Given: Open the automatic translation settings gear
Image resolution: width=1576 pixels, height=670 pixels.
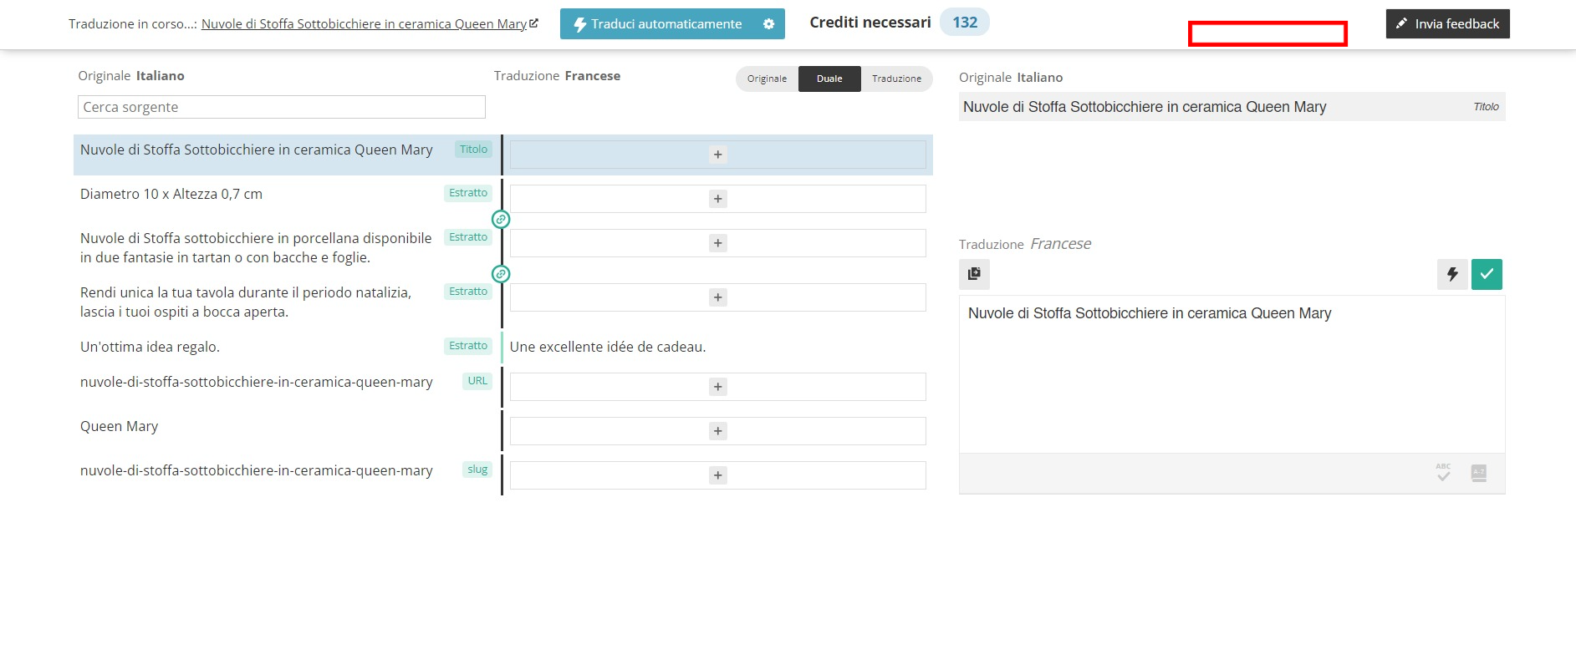Looking at the screenshot, I should click(x=768, y=24).
